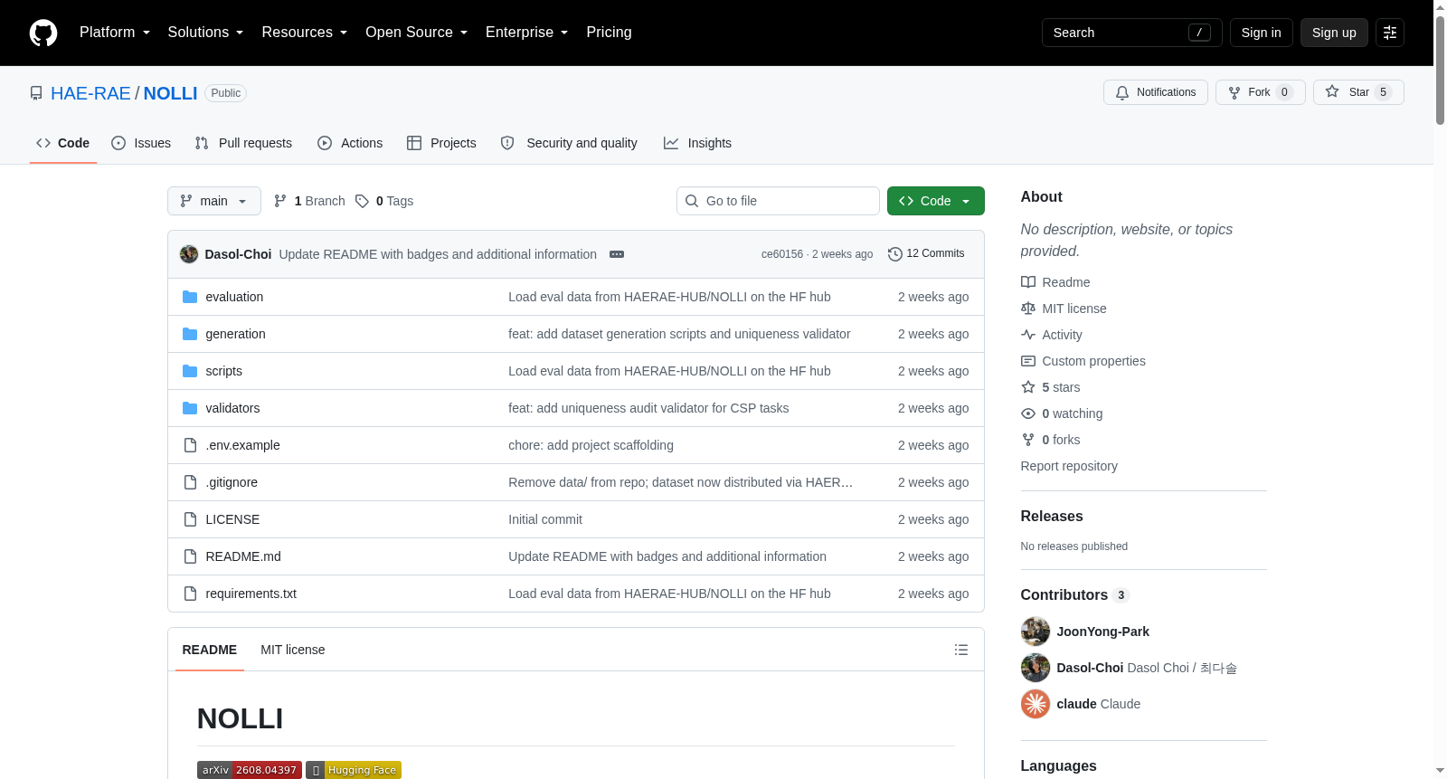Switch to the Issues tab
The width and height of the screenshot is (1447, 779).
pyautogui.click(x=141, y=143)
